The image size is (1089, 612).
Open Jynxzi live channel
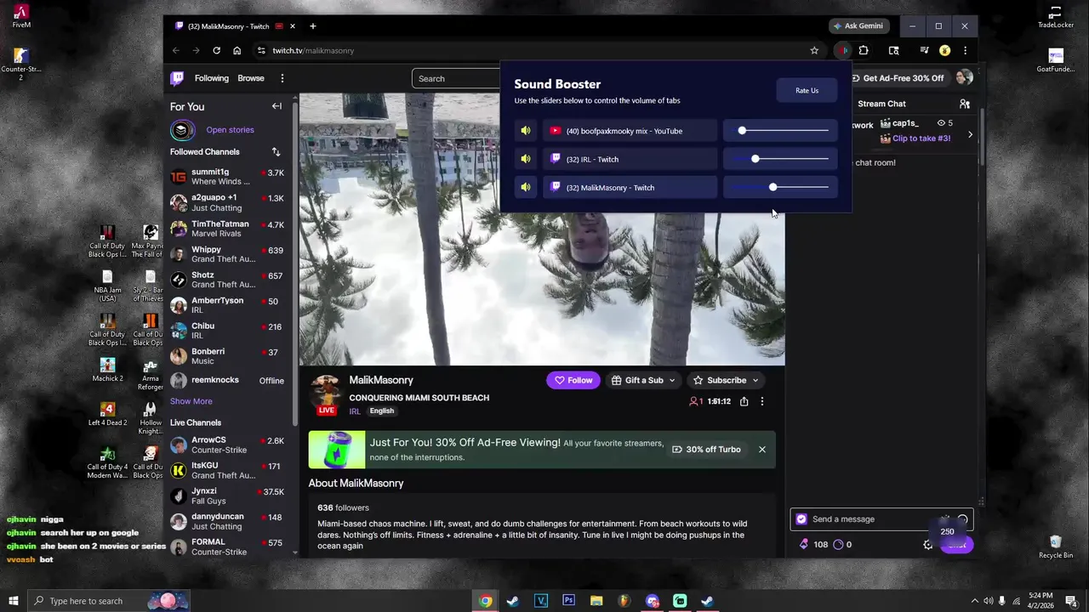tap(228, 496)
